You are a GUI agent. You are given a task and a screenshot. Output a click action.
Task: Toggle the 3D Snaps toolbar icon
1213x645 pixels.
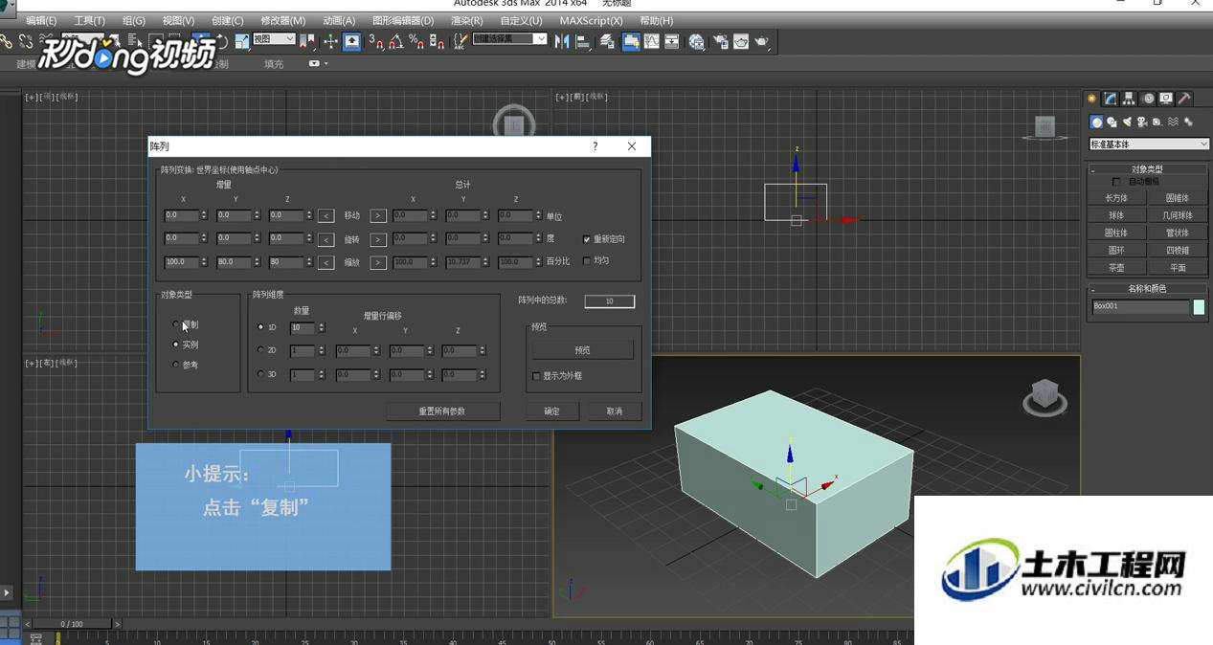tap(375, 41)
